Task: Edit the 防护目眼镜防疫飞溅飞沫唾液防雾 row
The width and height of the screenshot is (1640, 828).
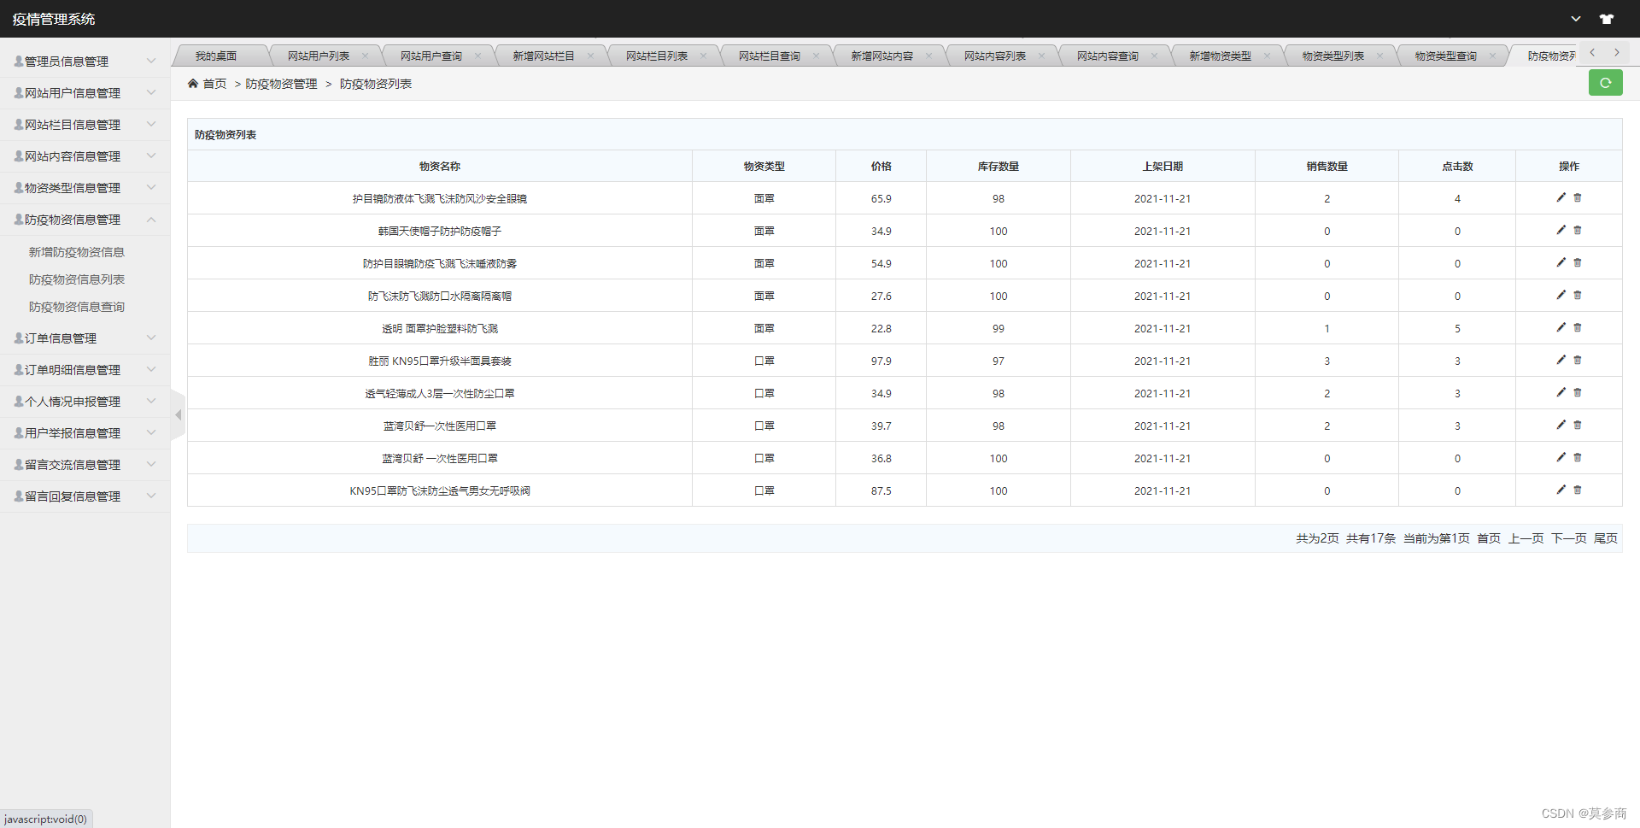Action: coord(1561,262)
